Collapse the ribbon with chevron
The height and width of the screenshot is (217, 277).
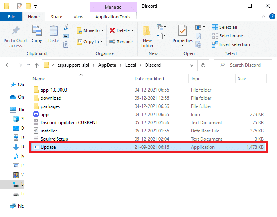(264, 16)
